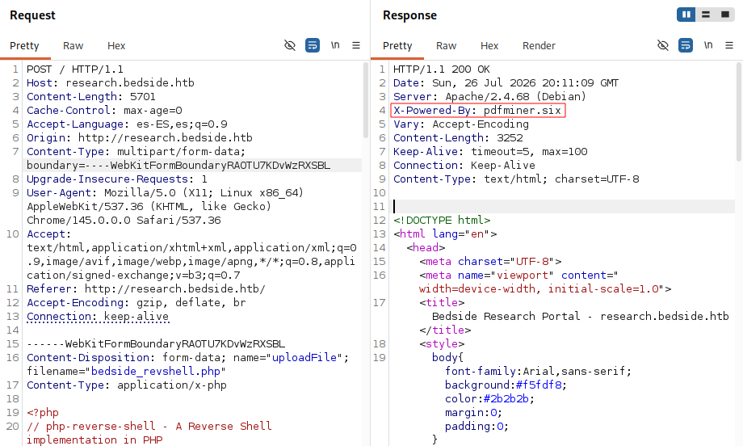This screenshot has height=446, width=743.
Task: Select side-by-side split layout icon
Action: pos(686,15)
